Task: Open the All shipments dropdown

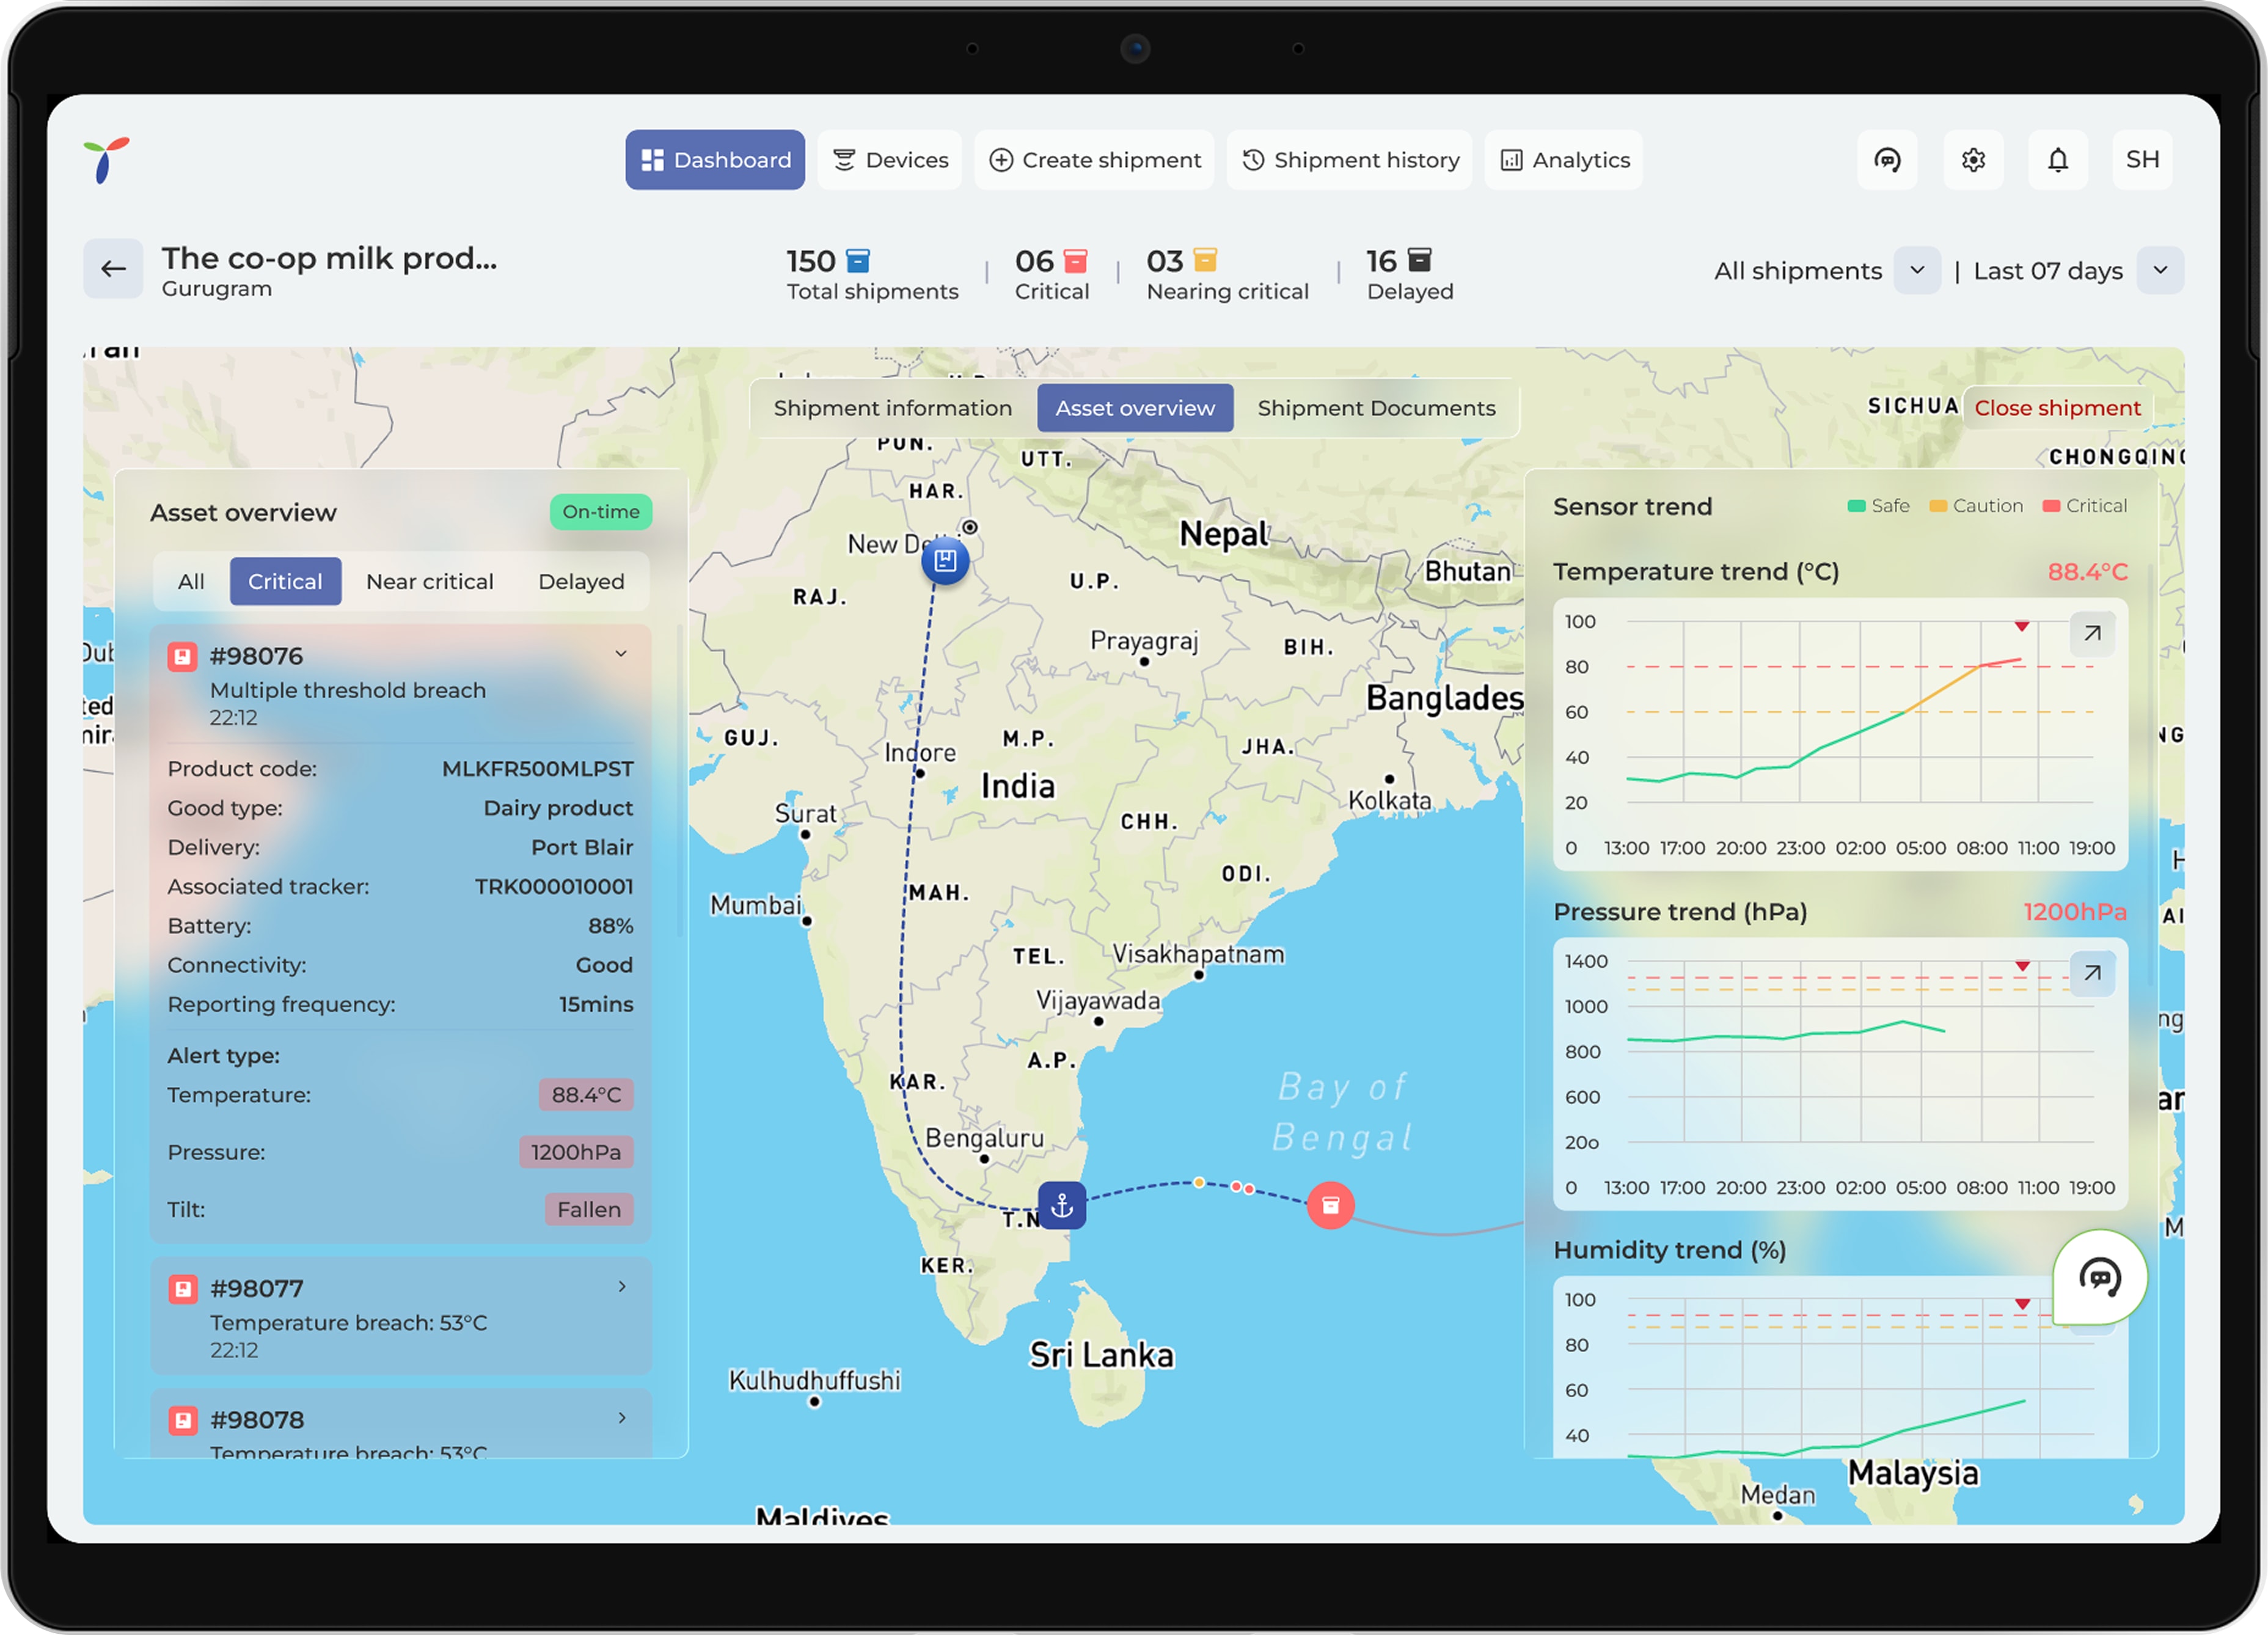Action: point(1916,271)
